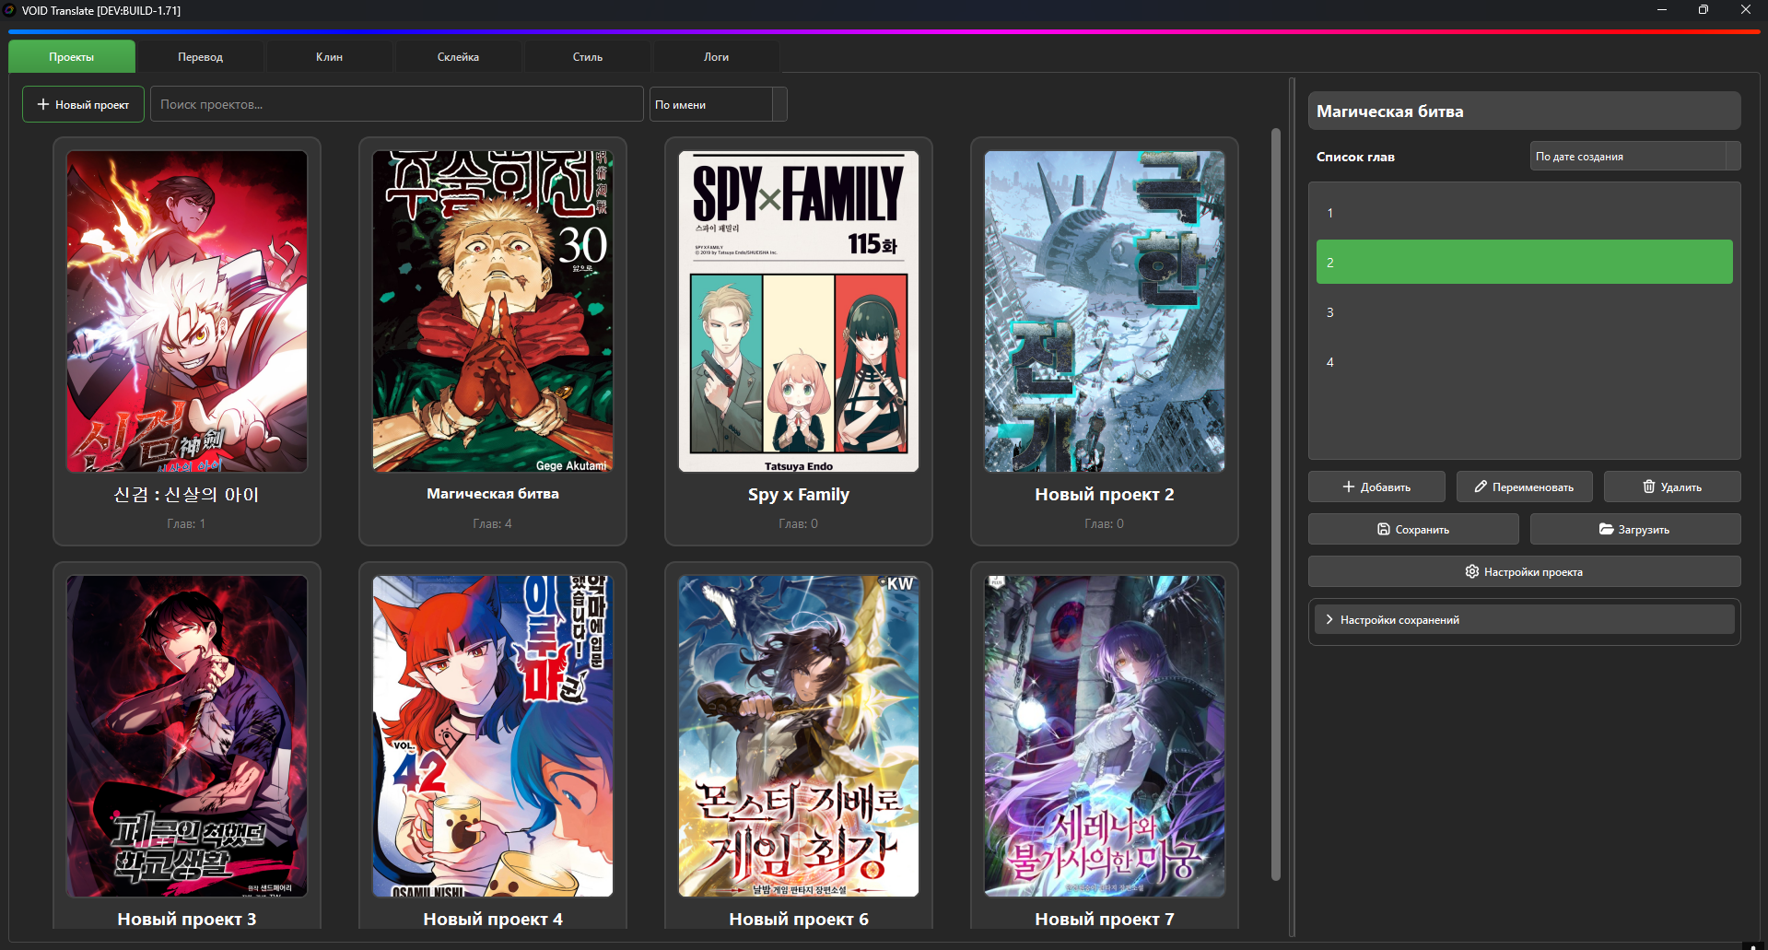Click the project search field
Viewport: 1768px width, 950px height.
click(396, 104)
